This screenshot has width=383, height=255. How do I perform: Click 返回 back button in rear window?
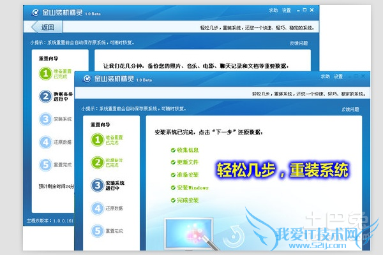[x=47, y=27]
